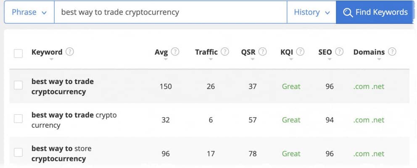Check the 'best way to trade cryptocurrency' row

click(18, 85)
